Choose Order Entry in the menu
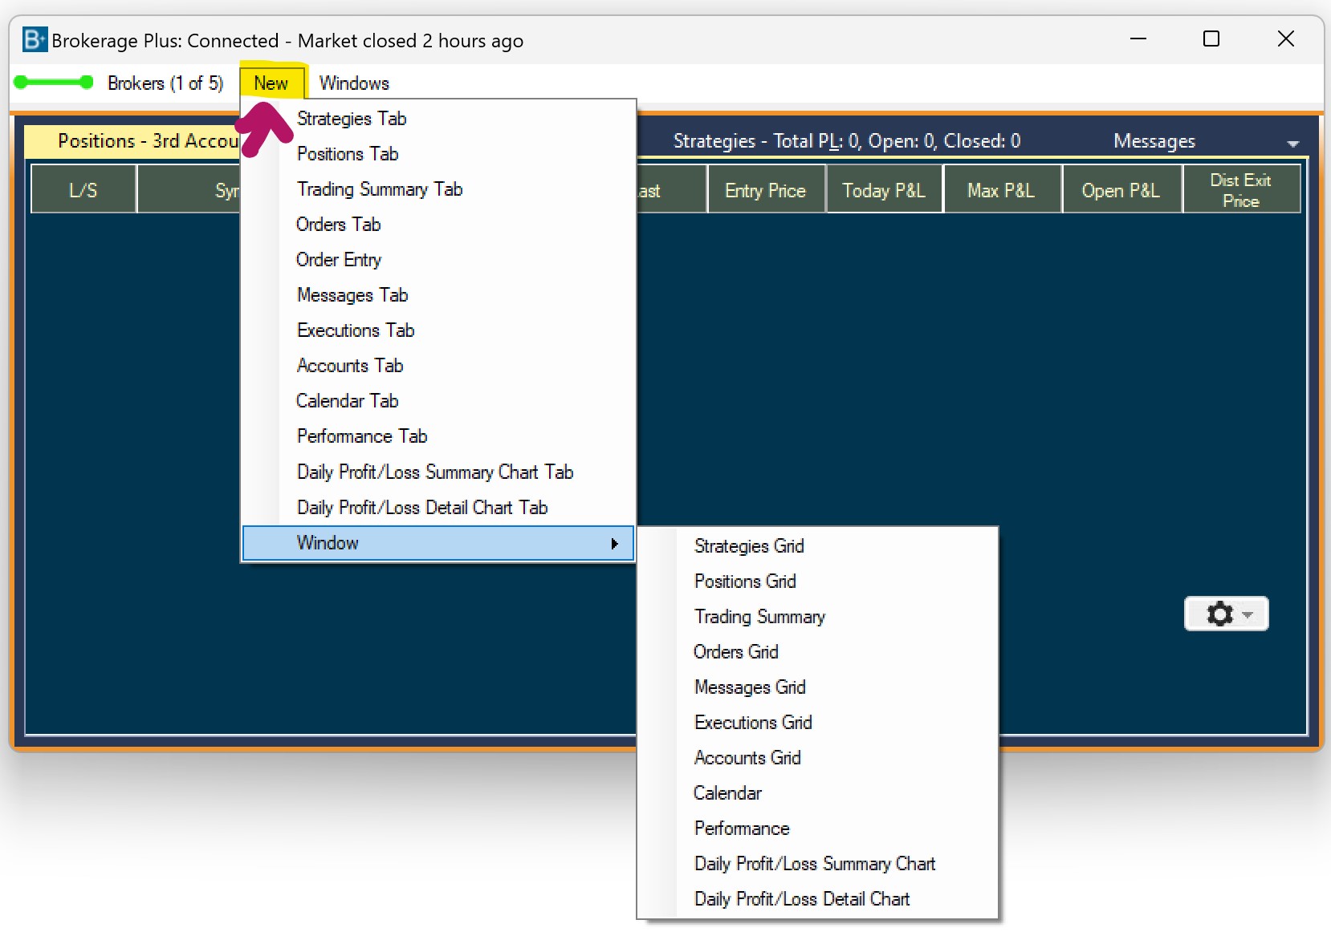Image resolution: width=1331 pixels, height=932 pixels. (338, 260)
